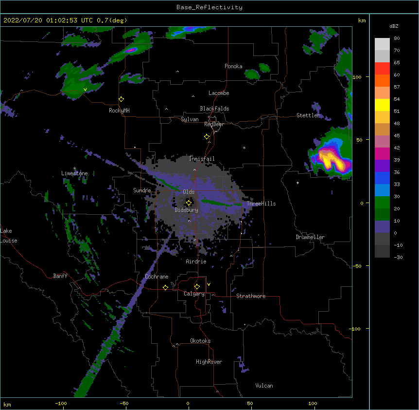Pick the red 60-65 dBZ legend swatch

click(382, 69)
